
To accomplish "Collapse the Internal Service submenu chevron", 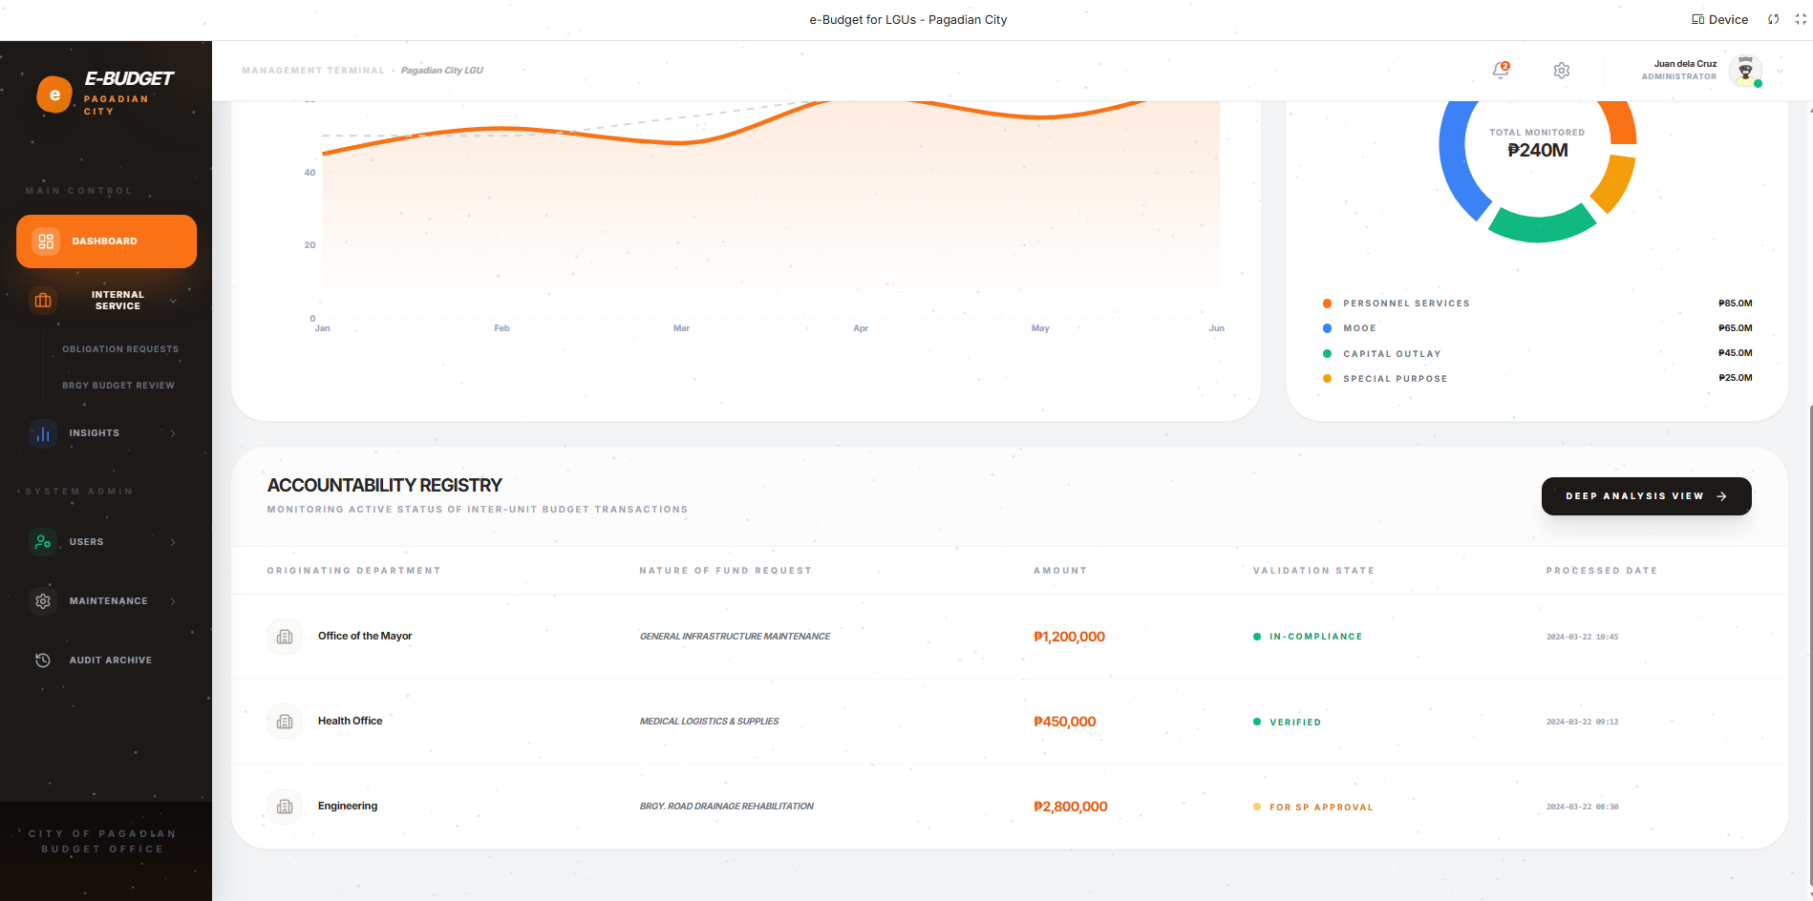I will (x=173, y=301).
